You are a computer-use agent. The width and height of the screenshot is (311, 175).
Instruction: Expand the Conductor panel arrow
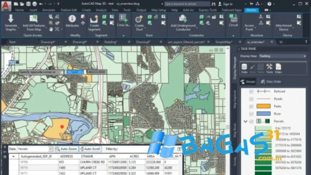coord(233,36)
